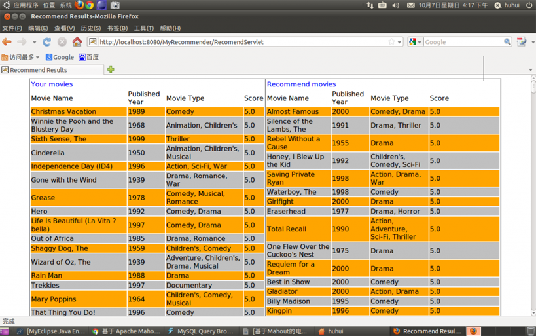Open the volume control icon
The height and width of the screenshot is (336, 536).
(x=395, y=5)
